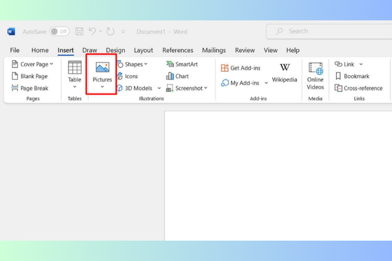Switch to the Home tab

pos(40,50)
